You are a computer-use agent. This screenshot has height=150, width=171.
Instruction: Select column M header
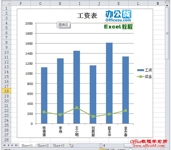[157, 4]
